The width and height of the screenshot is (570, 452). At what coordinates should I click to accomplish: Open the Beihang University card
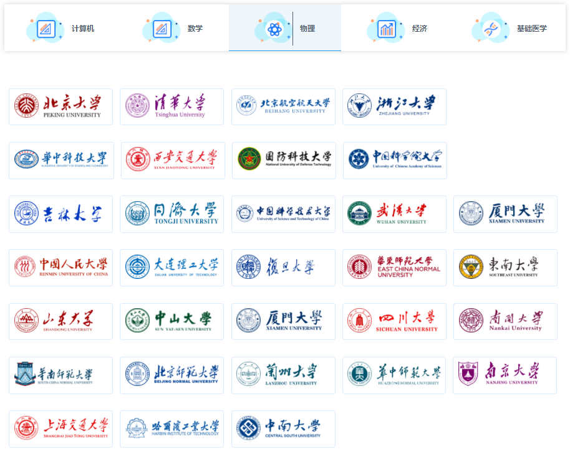click(x=283, y=106)
